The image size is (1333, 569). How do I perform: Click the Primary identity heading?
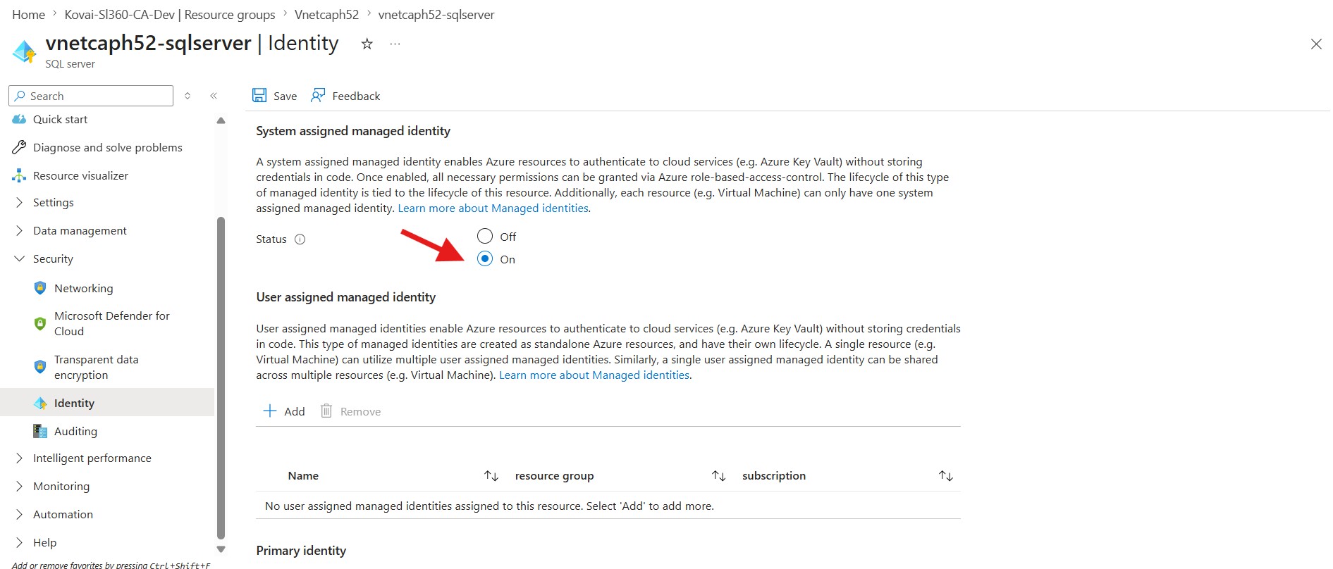coord(301,551)
